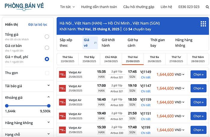Open Chi tiết link for flight VJ1147
The width and height of the screenshot is (210, 137).
(x=146, y=91)
